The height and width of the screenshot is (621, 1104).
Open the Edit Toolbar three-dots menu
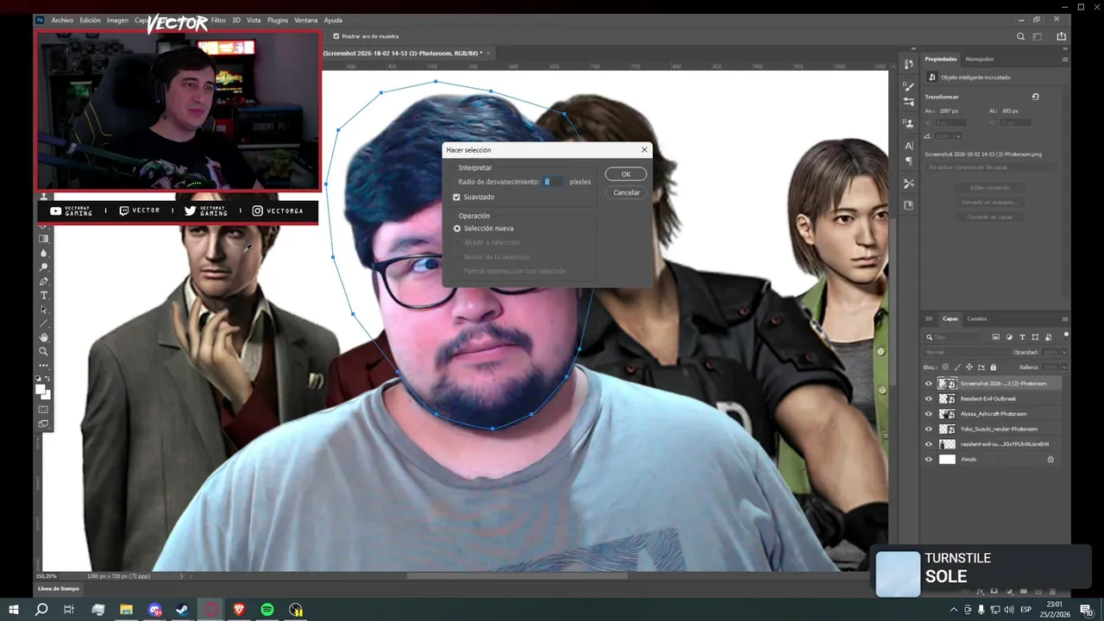[44, 366]
